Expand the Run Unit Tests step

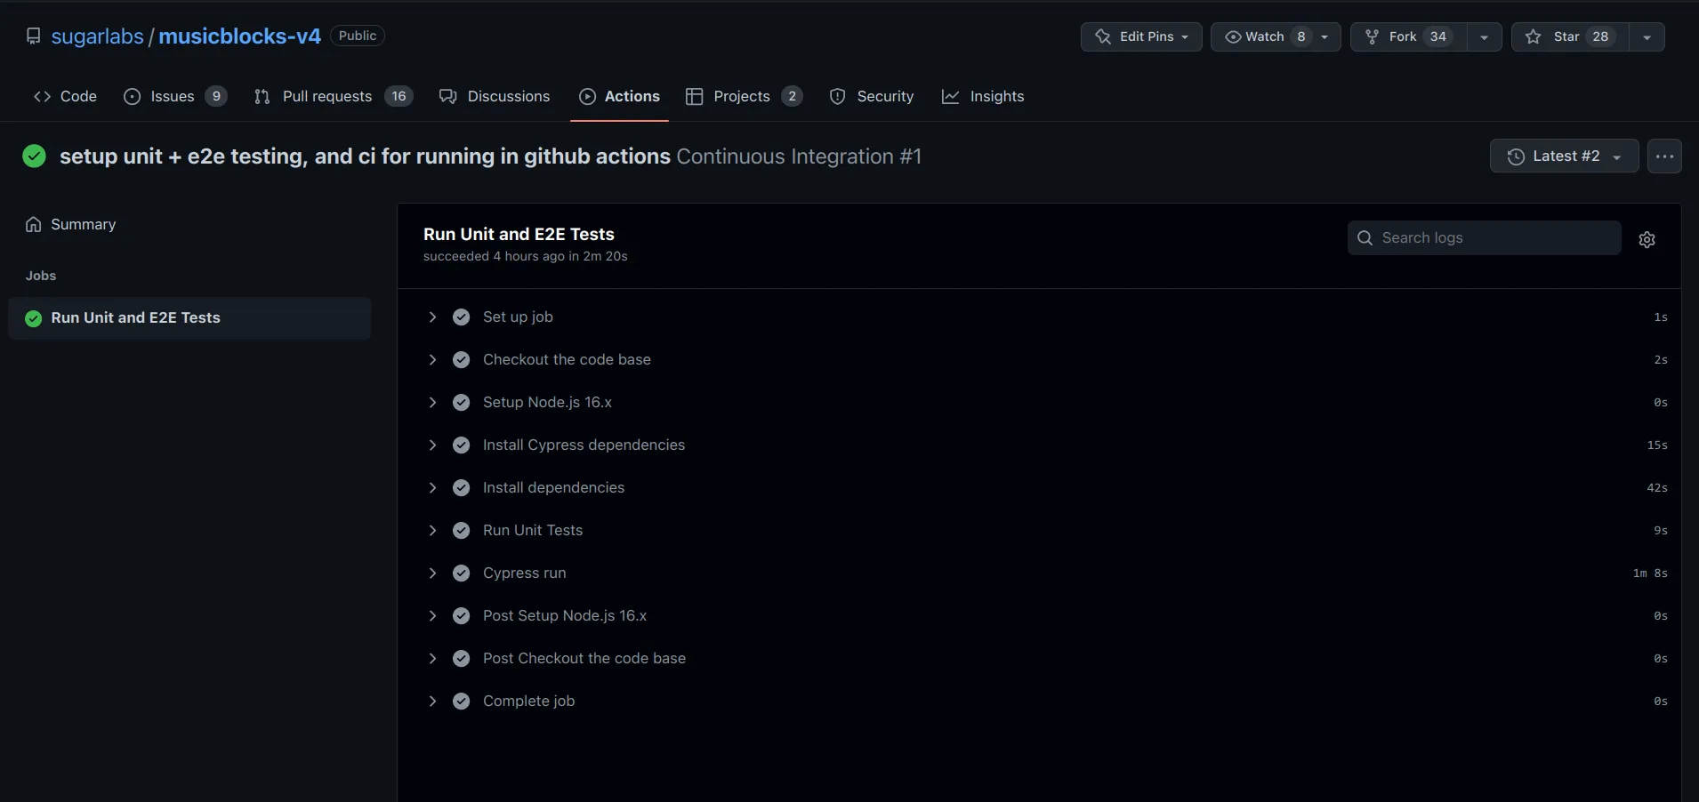[x=432, y=531]
